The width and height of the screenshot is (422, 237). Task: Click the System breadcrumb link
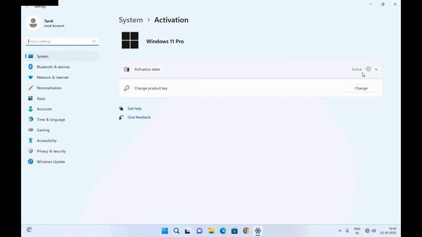pyautogui.click(x=131, y=20)
